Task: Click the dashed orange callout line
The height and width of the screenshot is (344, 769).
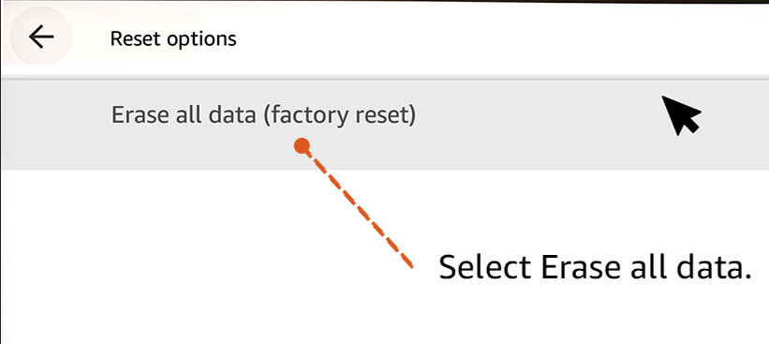Action: [359, 210]
